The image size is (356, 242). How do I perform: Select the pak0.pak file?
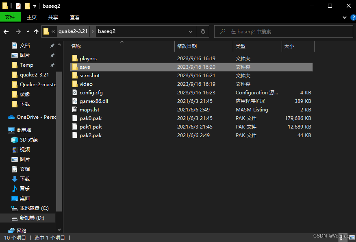pyautogui.click(x=191, y=118)
